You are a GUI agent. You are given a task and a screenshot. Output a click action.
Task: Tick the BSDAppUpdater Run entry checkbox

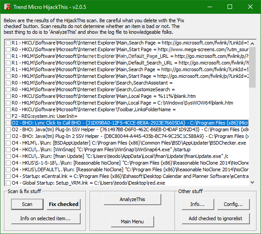(x=8, y=143)
